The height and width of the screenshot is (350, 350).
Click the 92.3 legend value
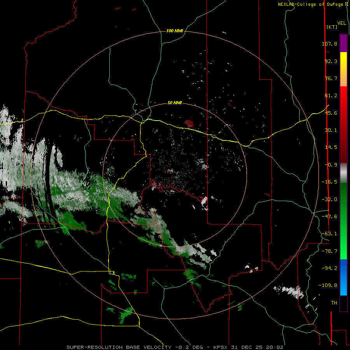[331, 61]
